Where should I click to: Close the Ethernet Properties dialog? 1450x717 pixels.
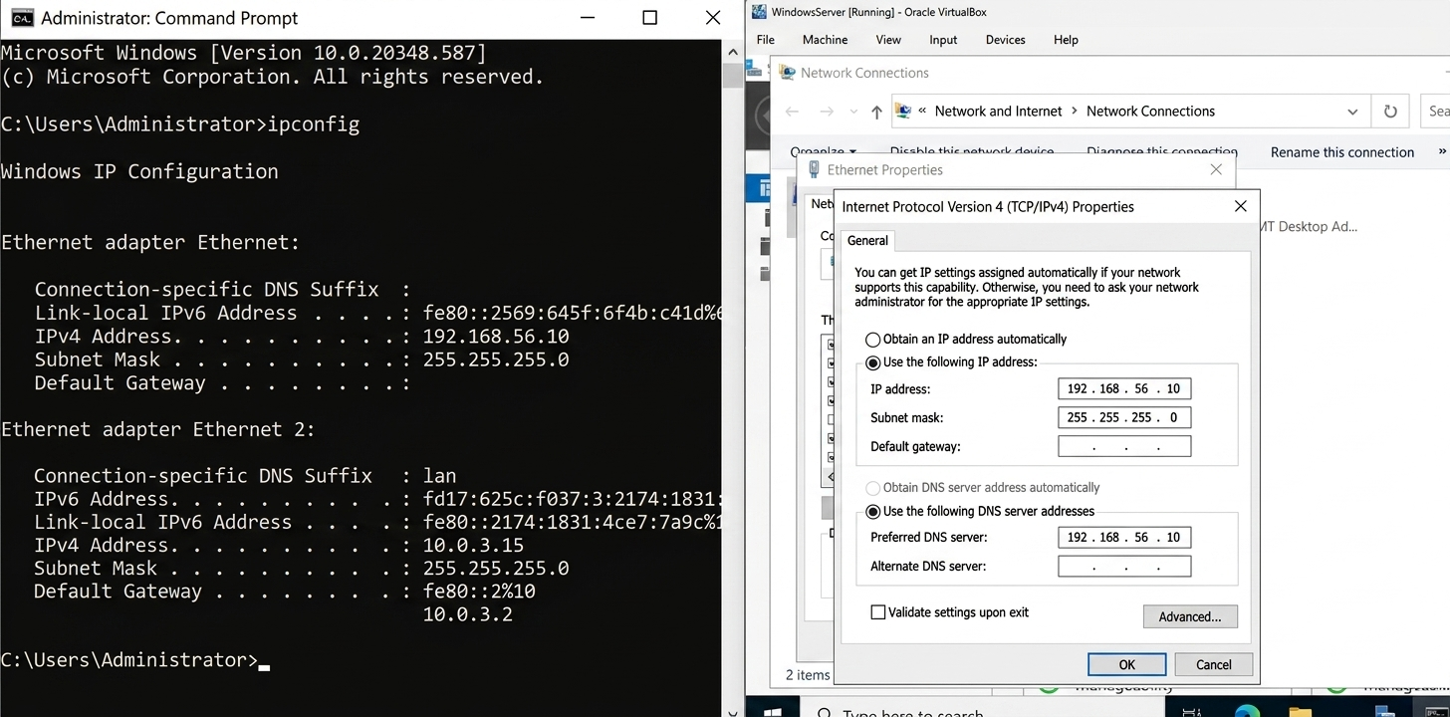[x=1216, y=169]
